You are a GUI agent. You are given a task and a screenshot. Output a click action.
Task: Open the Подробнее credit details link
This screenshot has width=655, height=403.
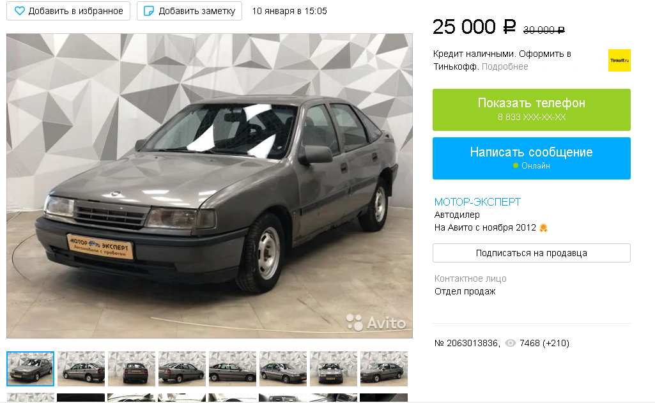pyautogui.click(x=505, y=67)
